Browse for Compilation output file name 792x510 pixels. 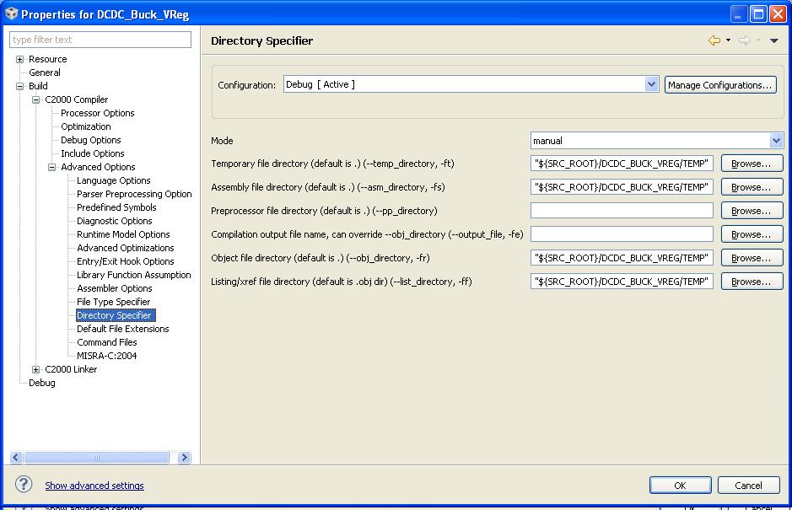click(752, 234)
